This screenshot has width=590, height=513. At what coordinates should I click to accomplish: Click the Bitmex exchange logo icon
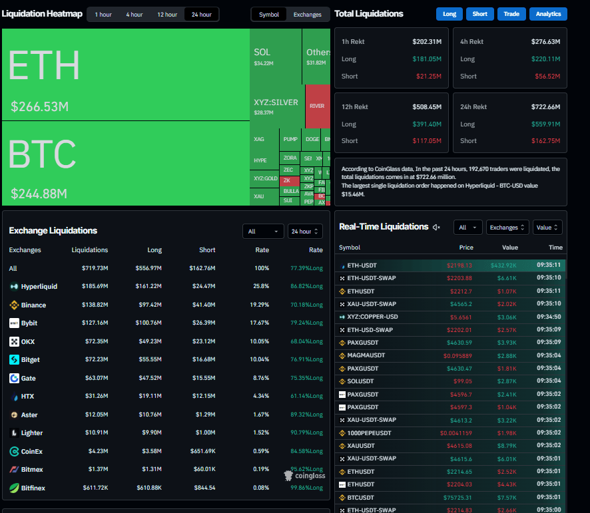click(14, 469)
